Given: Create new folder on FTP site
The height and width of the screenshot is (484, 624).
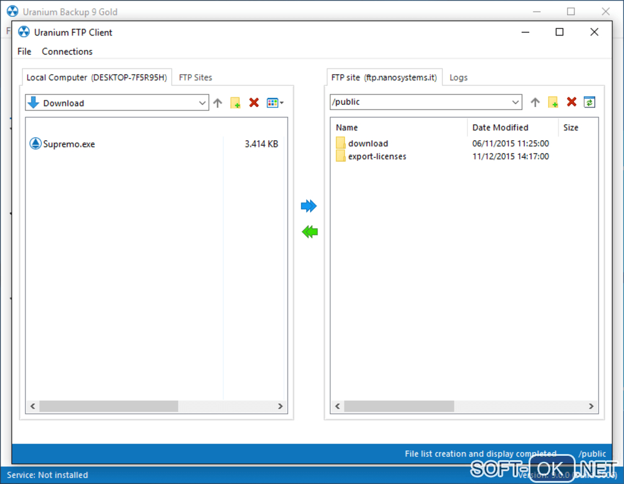Looking at the screenshot, I should point(553,102).
